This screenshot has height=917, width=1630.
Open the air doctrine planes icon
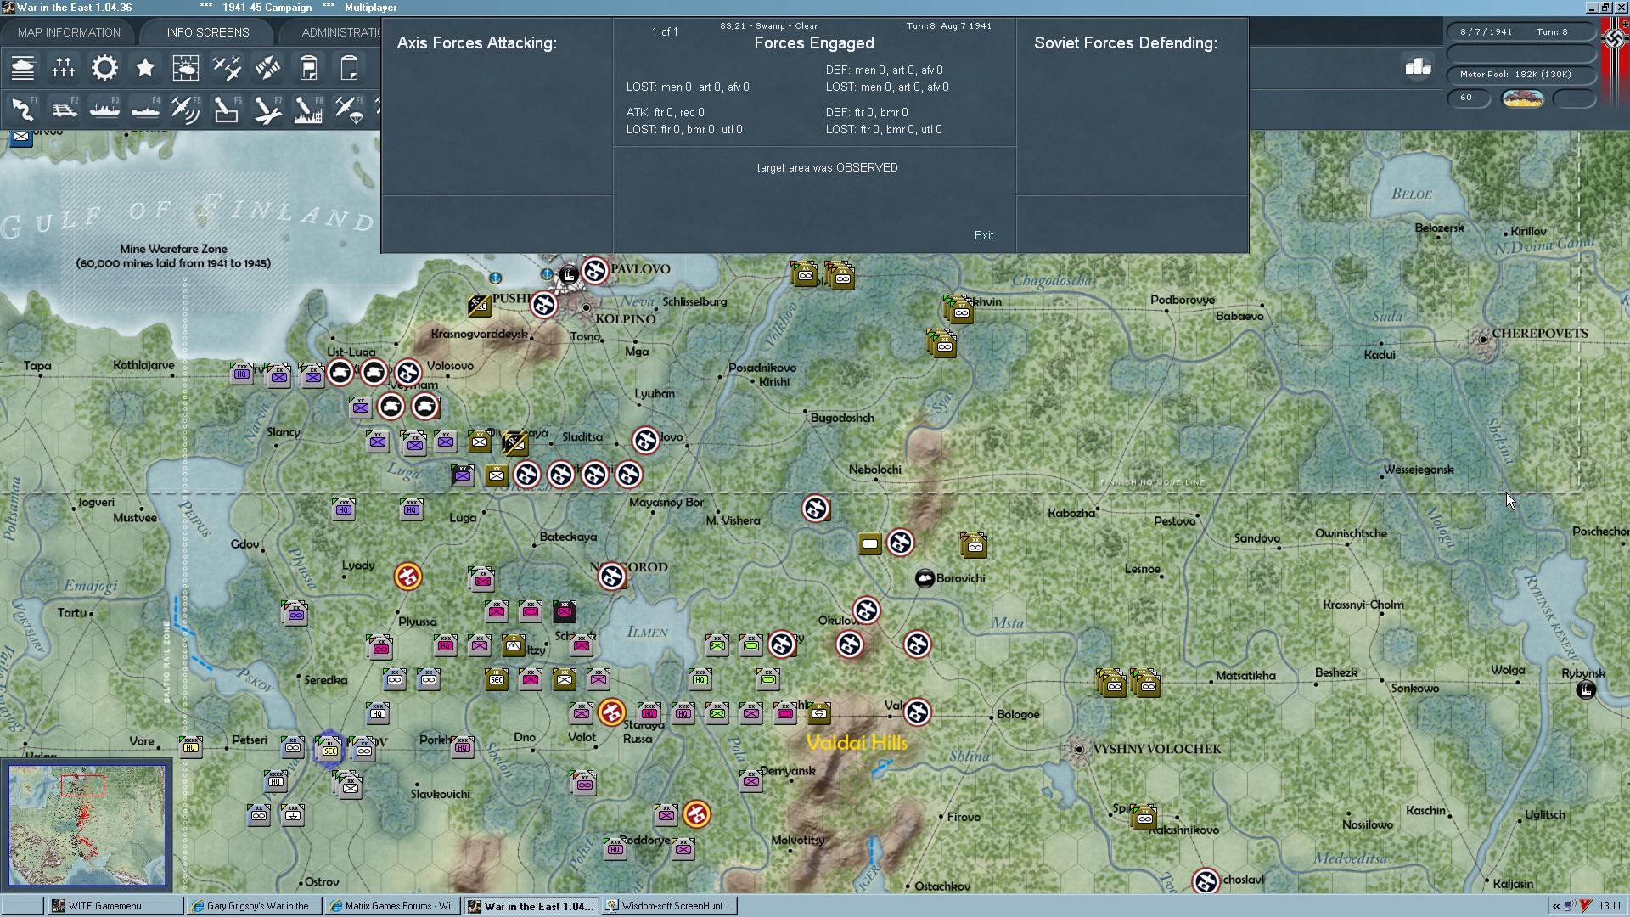coord(227,68)
